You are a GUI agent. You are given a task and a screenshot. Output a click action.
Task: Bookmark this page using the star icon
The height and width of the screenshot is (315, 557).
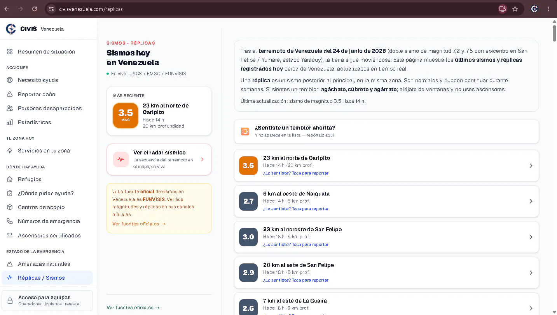click(x=515, y=9)
